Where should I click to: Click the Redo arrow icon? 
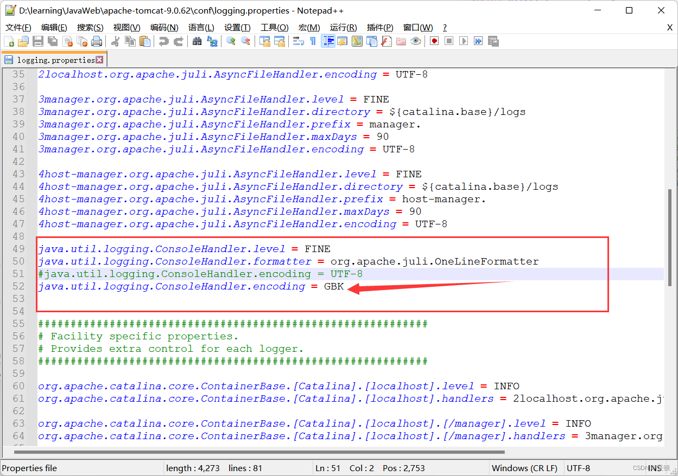pos(178,41)
